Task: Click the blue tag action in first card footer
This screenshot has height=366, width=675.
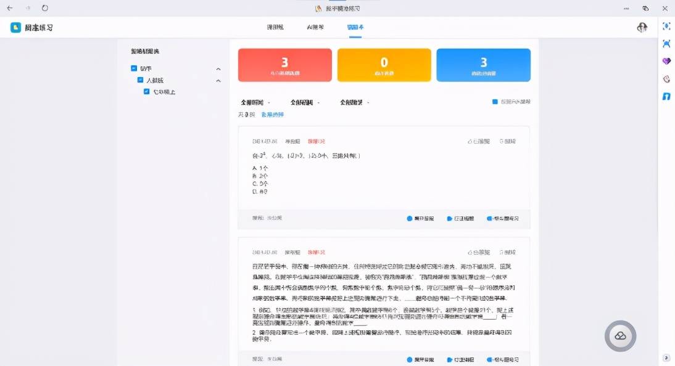Action: pos(460,219)
